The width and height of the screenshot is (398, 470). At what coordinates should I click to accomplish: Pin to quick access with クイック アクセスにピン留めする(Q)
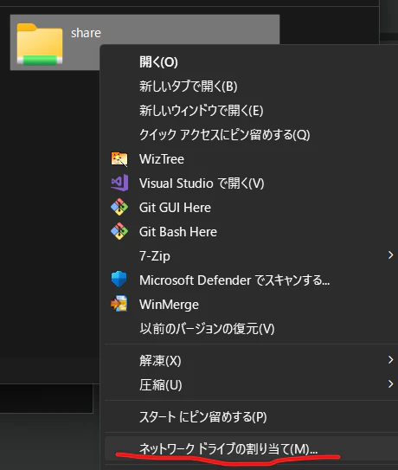[224, 135]
